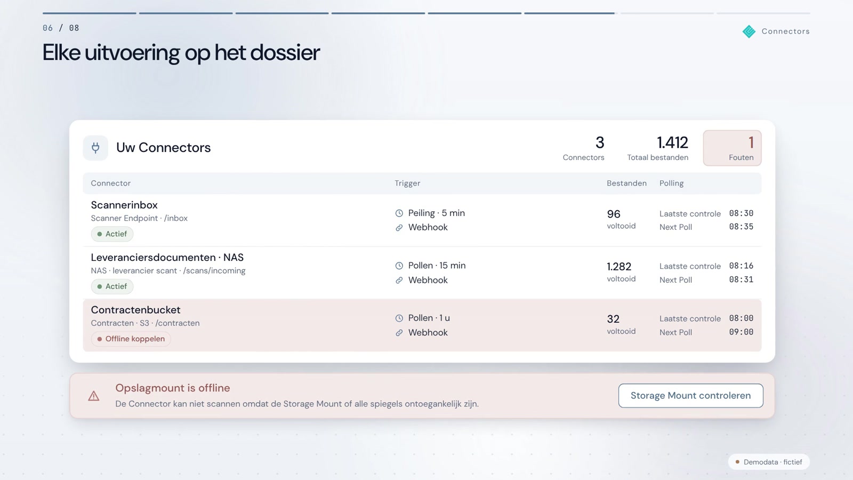
Task: Click the Offline koppelen badge
Action: point(131,339)
